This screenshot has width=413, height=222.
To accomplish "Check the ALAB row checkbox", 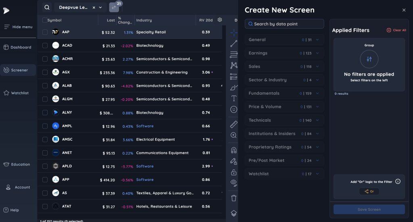I will (45, 86).
